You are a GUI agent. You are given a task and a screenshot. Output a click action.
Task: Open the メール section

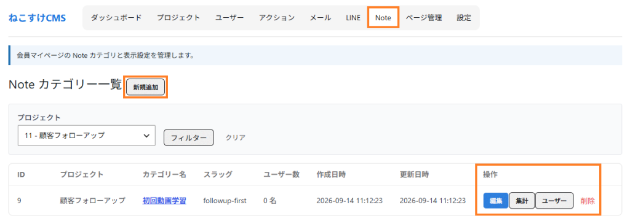(321, 18)
